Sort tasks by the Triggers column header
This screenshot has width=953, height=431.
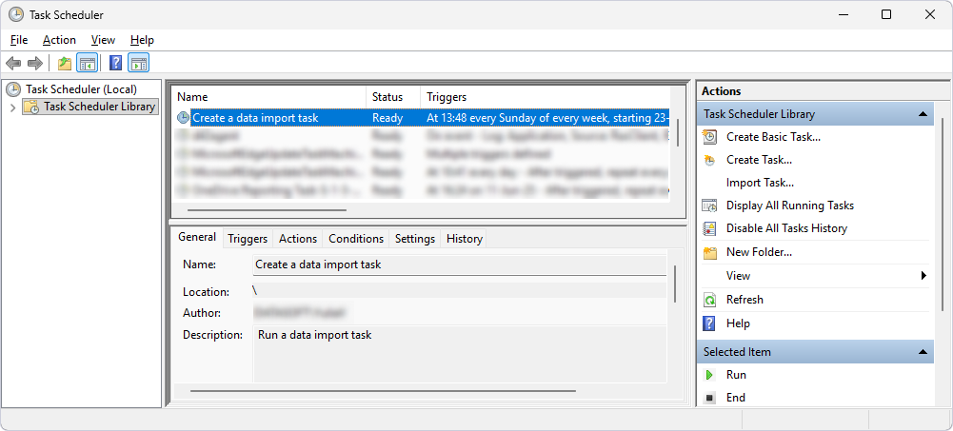coord(545,97)
